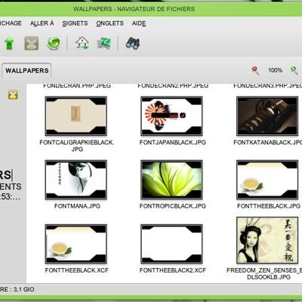Zoom in with green magnifier icon
Image resolution: width=302 pixels, height=302 pixels.
[294, 70]
